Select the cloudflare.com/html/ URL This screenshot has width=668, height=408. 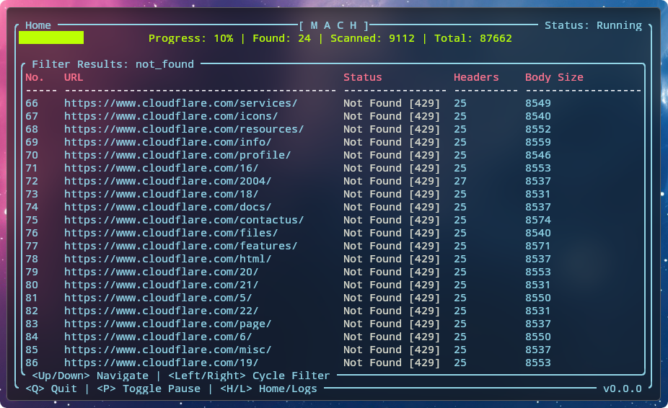pos(168,260)
